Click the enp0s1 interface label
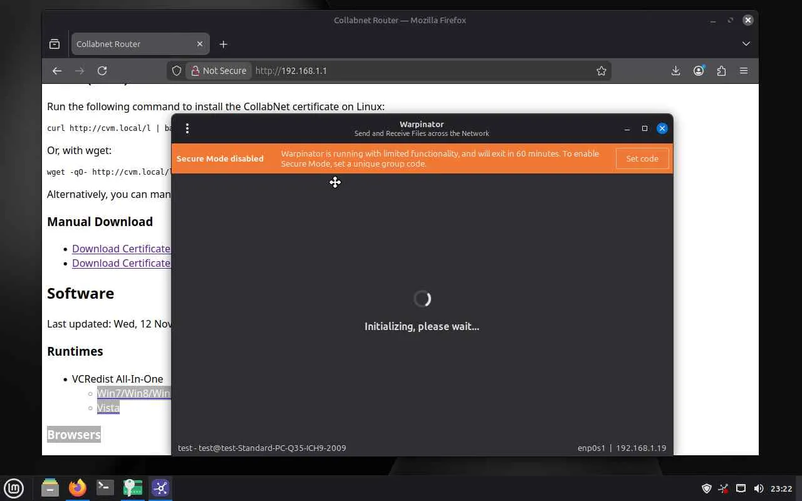 [x=591, y=448]
